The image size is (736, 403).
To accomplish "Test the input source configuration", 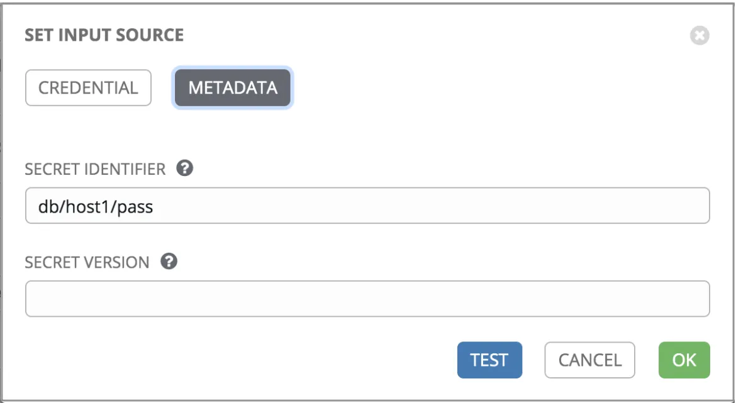I will 489,360.
